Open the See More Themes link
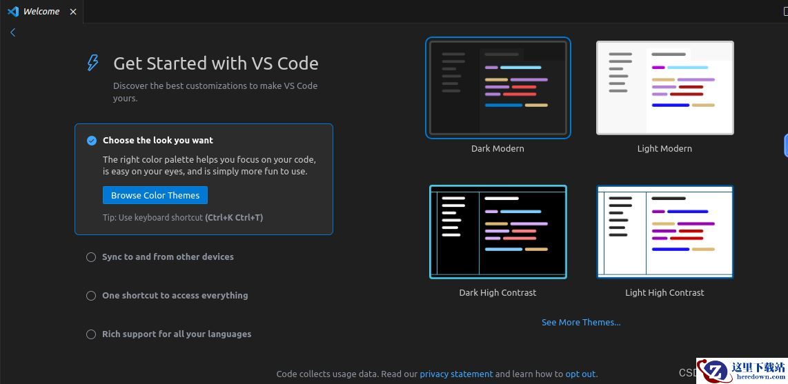Viewport: 788px width, 384px height. tap(581, 322)
